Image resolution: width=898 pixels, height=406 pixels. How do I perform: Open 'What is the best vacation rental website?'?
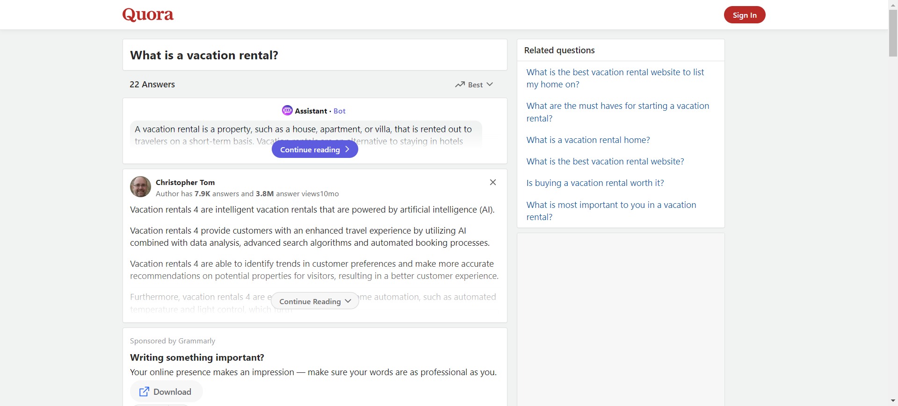pyautogui.click(x=605, y=162)
